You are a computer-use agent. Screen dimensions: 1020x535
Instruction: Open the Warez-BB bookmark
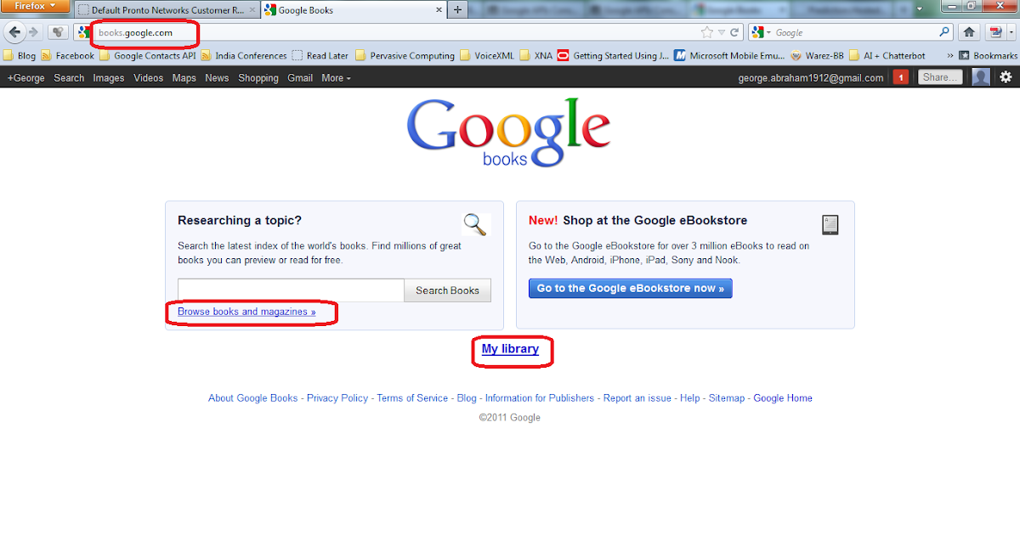coord(818,55)
